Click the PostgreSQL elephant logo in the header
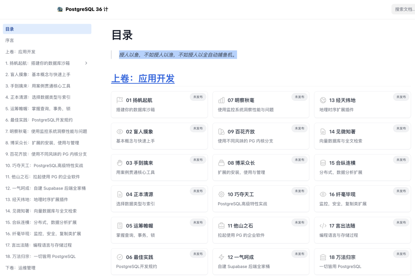Viewport: 415px width, 276px height. (x=60, y=9)
